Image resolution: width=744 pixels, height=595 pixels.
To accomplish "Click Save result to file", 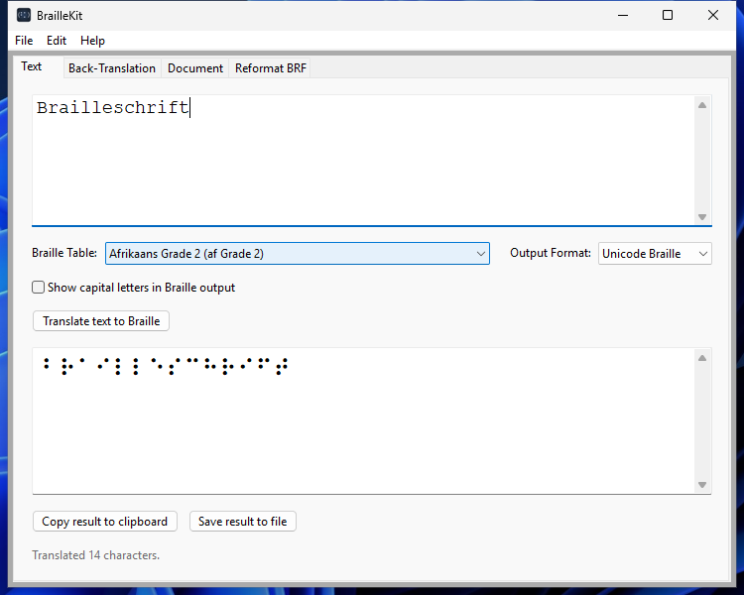I will 242,522.
